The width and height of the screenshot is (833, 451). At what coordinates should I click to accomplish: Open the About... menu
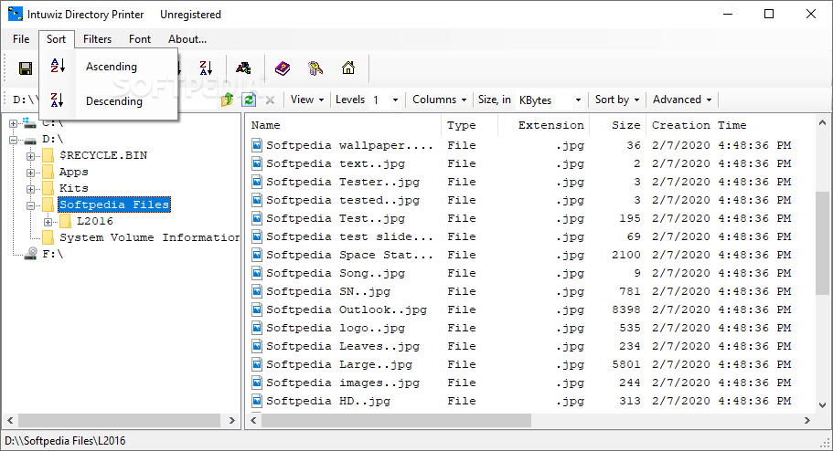(187, 38)
